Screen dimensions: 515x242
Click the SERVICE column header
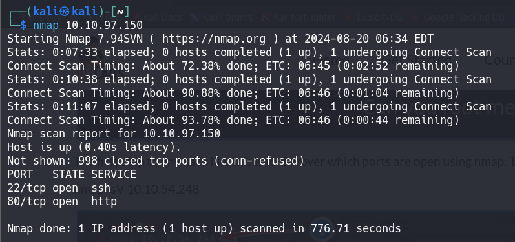(114, 174)
